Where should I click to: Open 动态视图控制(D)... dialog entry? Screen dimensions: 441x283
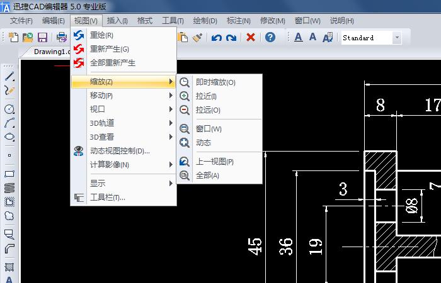[120, 151]
